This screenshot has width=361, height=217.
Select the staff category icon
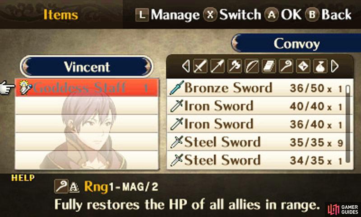(x=286, y=66)
